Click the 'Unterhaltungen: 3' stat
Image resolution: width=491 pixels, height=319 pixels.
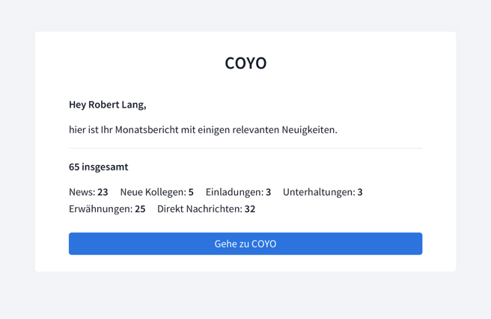pos(323,192)
